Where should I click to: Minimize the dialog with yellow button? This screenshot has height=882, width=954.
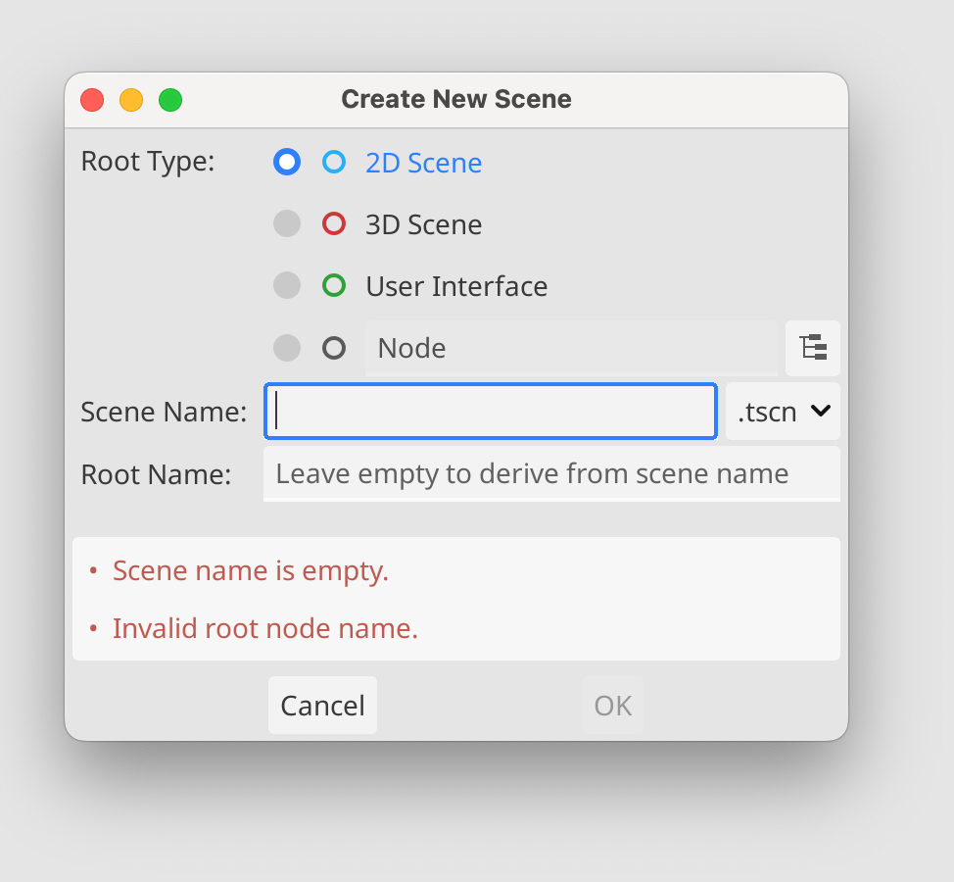[x=131, y=100]
